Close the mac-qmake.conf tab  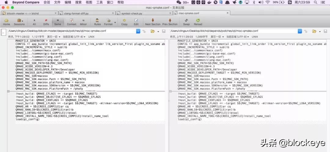pos(228,13)
